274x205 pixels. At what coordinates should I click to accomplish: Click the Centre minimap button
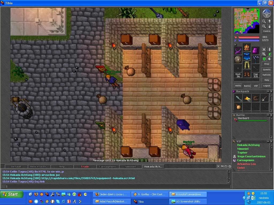coord(267,31)
